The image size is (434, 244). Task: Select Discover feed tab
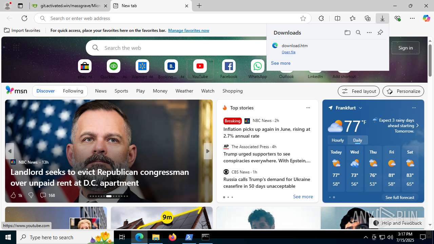(x=45, y=91)
